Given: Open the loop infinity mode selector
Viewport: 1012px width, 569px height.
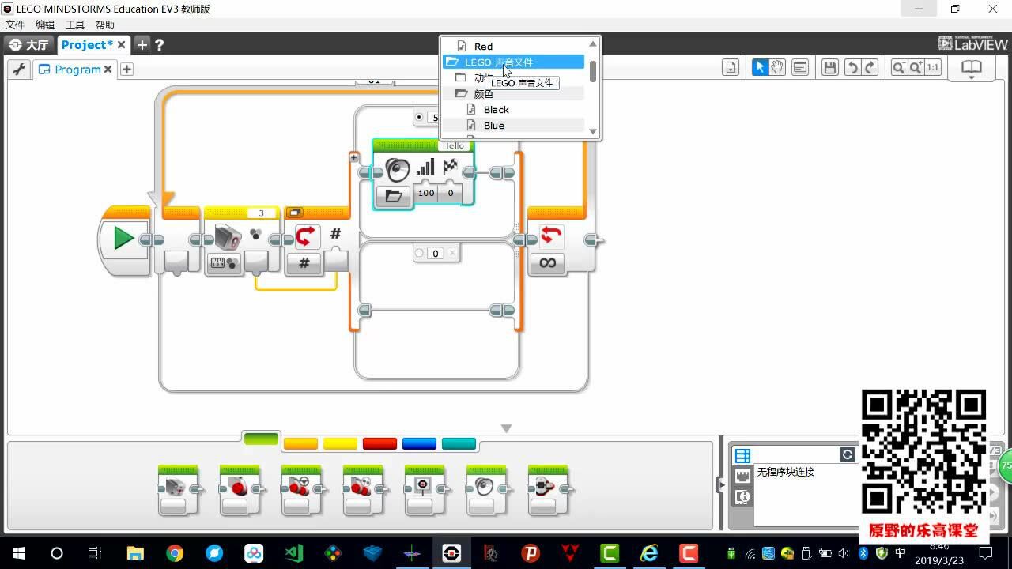Looking at the screenshot, I should coord(547,263).
